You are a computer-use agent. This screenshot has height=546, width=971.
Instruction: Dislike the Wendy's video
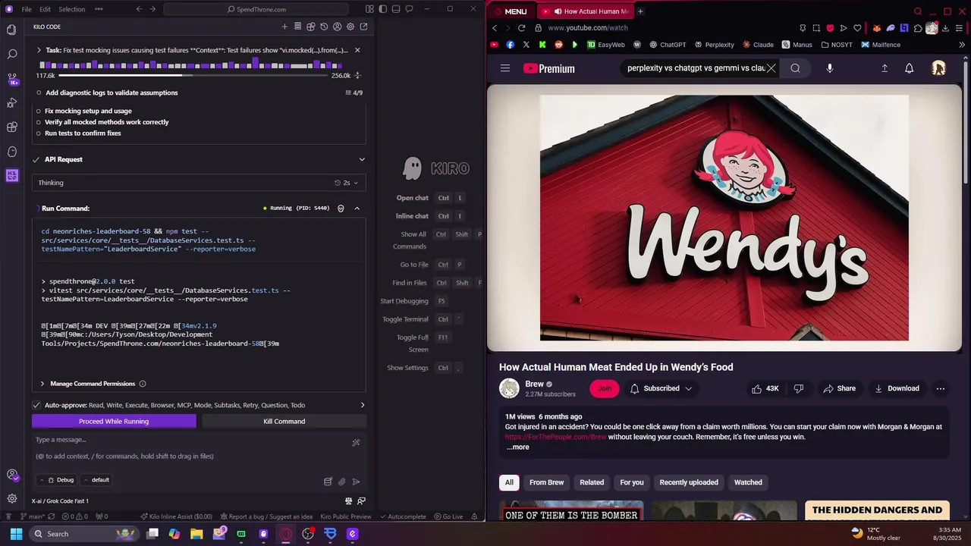[x=798, y=388]
